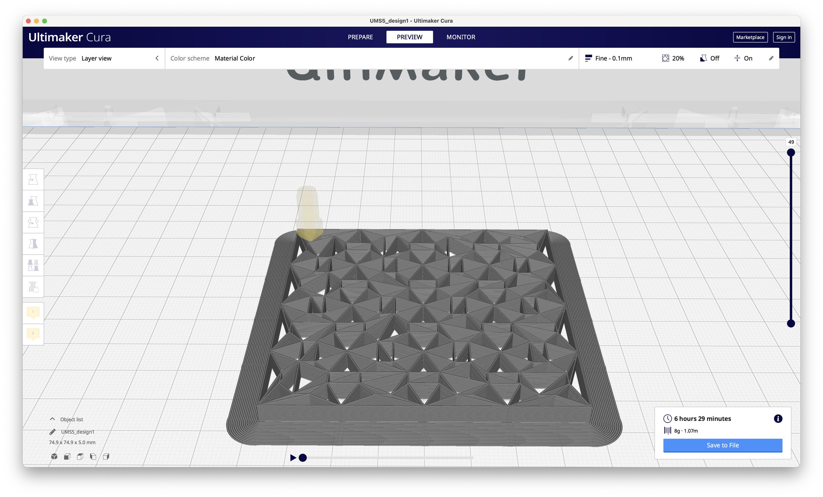Toggle support generation setting off
Image resolution: width=823 pixels, height=497 pixels.
pyautogui.click(x=710, y=58)
